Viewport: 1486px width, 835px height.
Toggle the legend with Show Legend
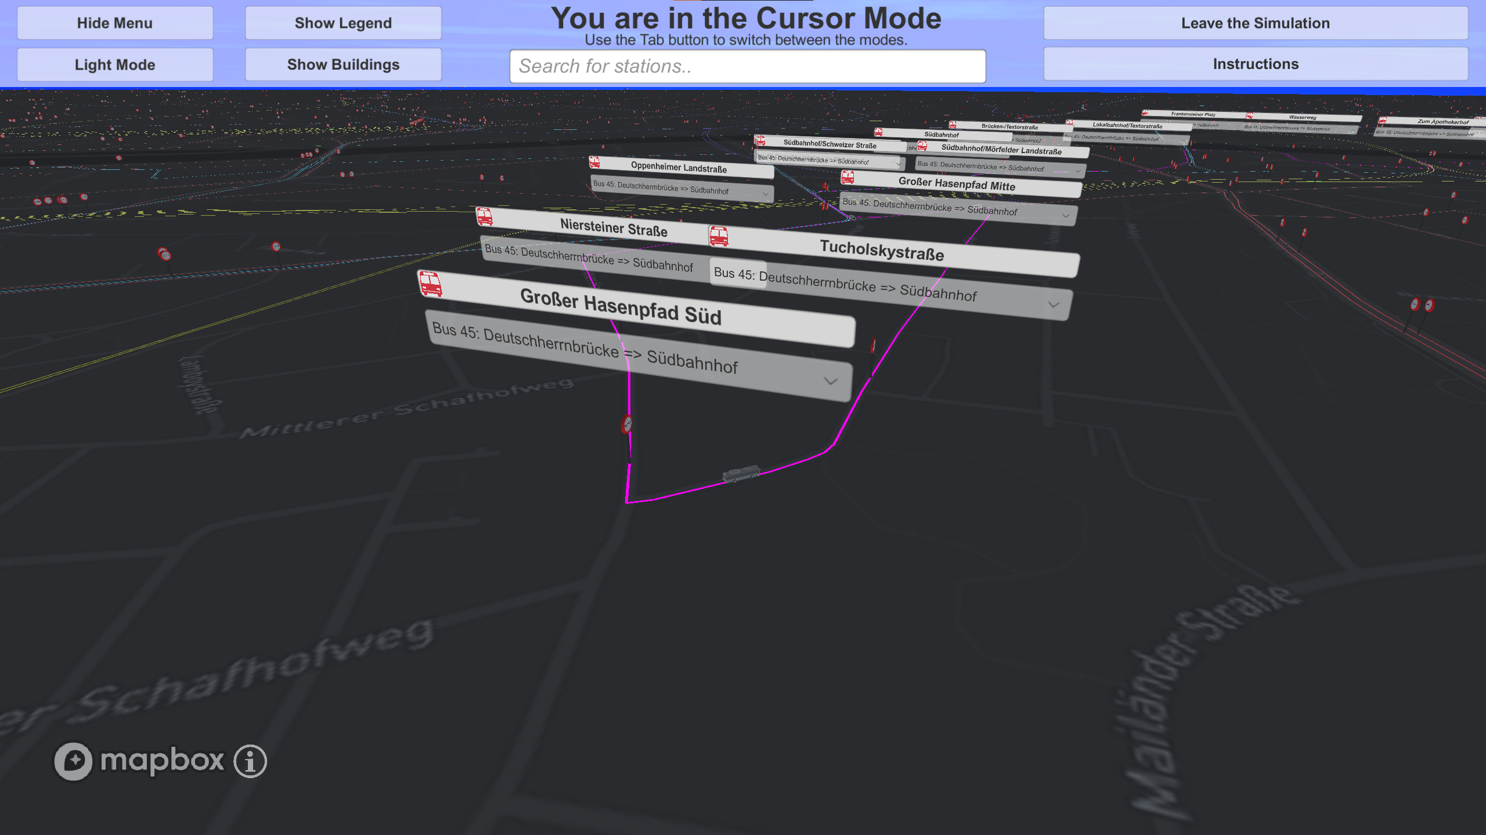(x=343, y=23)
